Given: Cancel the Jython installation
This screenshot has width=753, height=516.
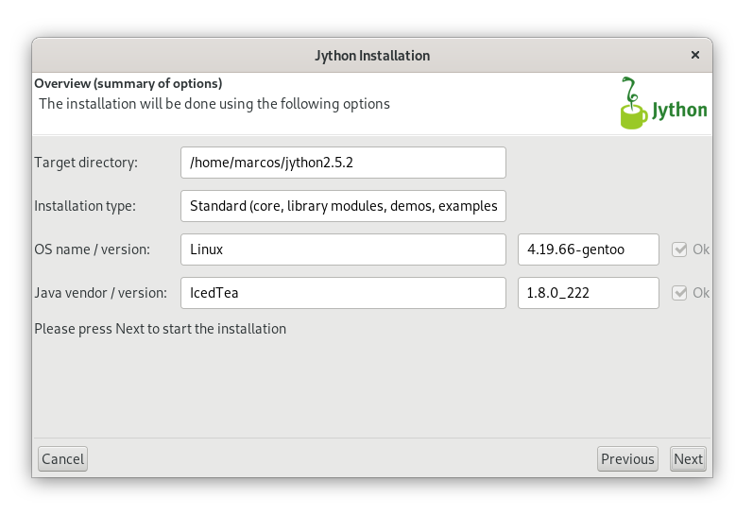Looking at the screenshot, I should [63, 459].
